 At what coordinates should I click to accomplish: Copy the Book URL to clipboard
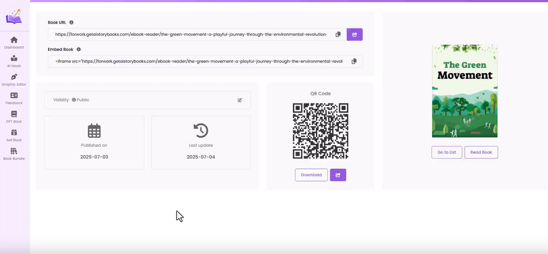338,34
